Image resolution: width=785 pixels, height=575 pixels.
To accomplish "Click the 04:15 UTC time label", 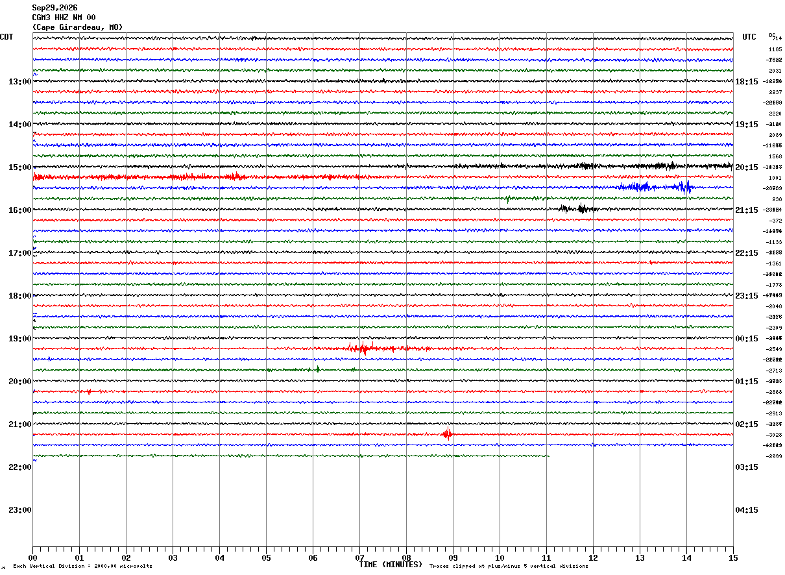I will (746, 510).
